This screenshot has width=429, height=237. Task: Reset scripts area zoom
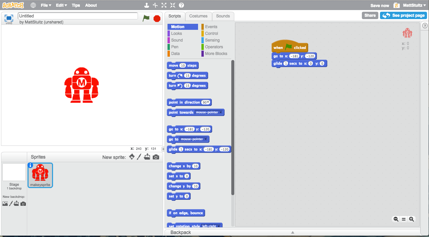coord(403,219)
